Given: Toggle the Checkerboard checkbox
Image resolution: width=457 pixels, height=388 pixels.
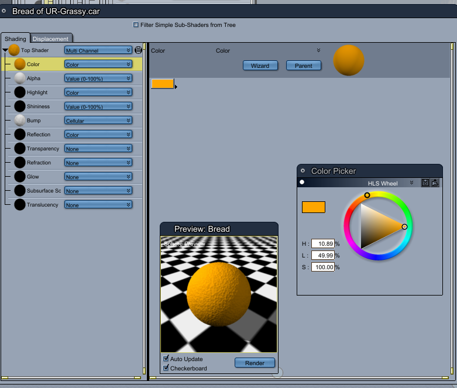Looking at the screenshot, I should [x=166, y=368].
